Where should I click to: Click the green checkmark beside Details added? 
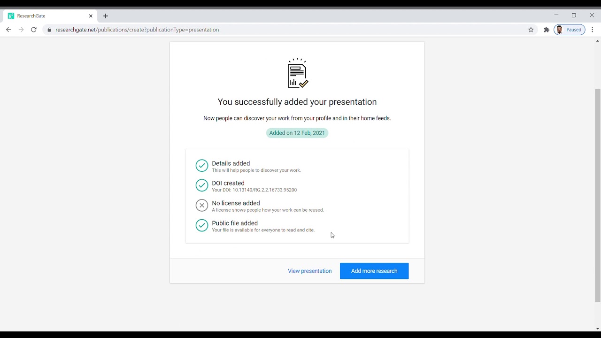202,166
